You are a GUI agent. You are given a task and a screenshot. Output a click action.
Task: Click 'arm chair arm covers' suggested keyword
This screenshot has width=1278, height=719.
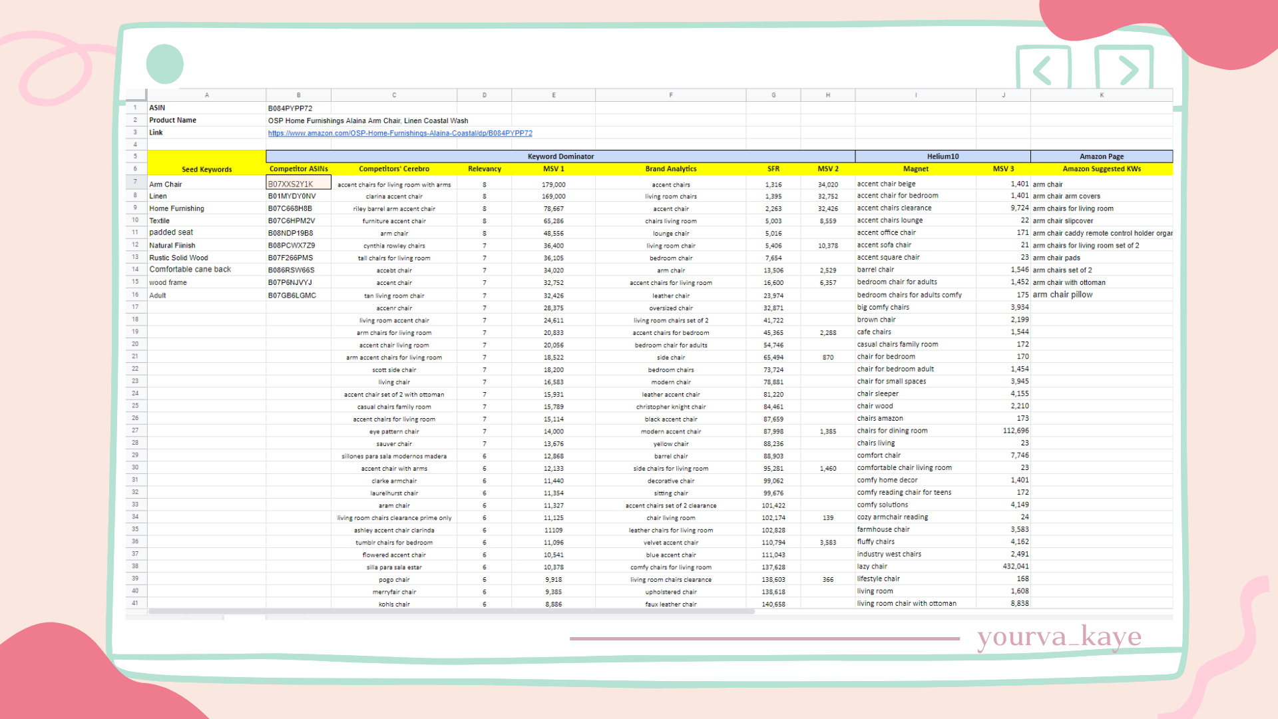point(1102,196)
